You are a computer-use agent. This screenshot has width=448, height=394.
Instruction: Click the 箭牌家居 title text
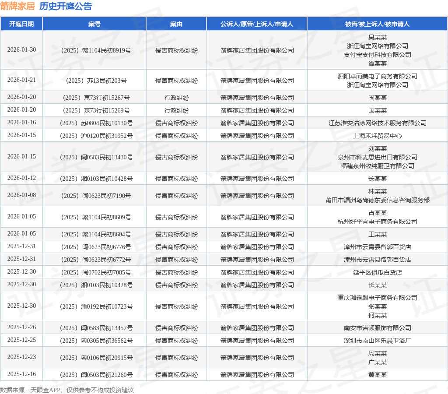click(x=17, y=6)
